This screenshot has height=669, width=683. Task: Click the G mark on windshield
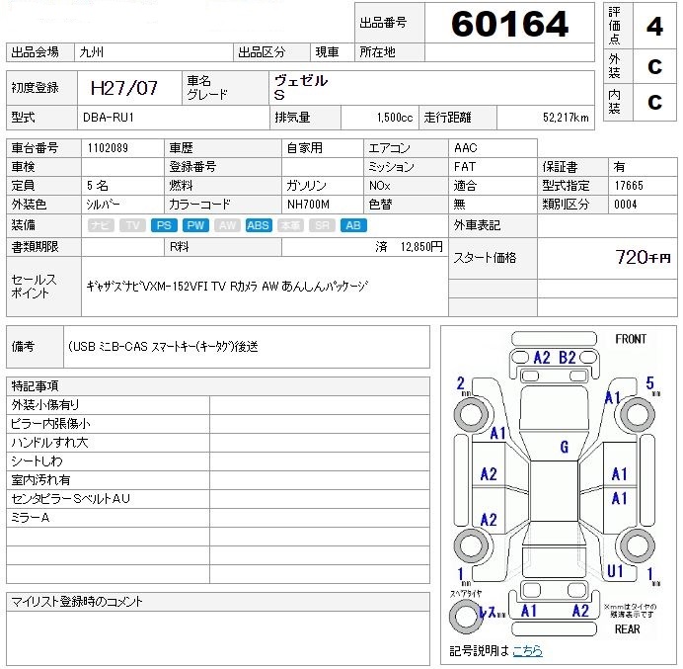564,448
